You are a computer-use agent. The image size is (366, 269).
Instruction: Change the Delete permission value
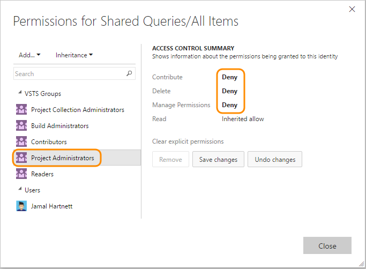click(230, 91)
